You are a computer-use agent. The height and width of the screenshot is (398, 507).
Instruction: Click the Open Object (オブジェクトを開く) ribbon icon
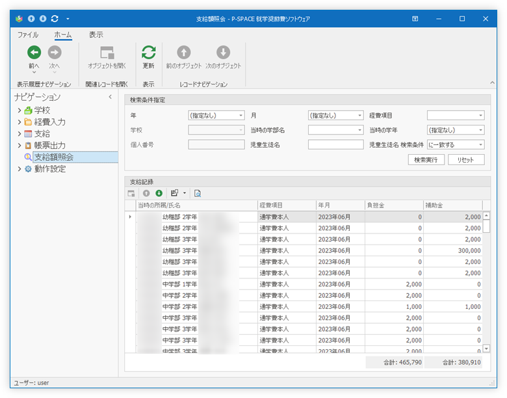[107, 53]
